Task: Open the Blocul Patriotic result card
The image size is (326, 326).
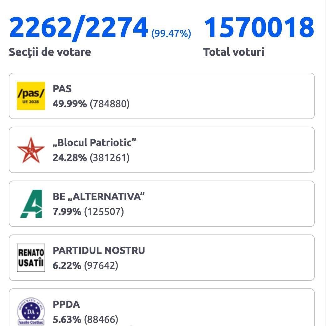Action: point(162,150)
